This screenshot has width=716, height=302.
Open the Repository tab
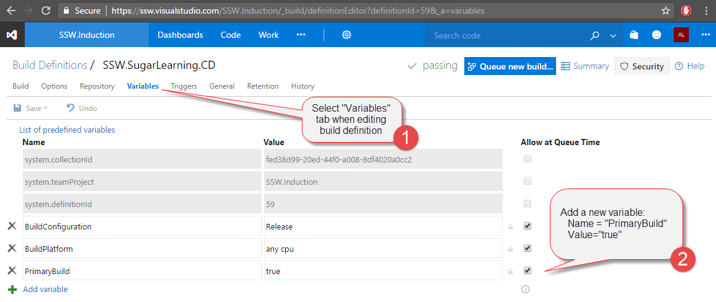point(97,86)
